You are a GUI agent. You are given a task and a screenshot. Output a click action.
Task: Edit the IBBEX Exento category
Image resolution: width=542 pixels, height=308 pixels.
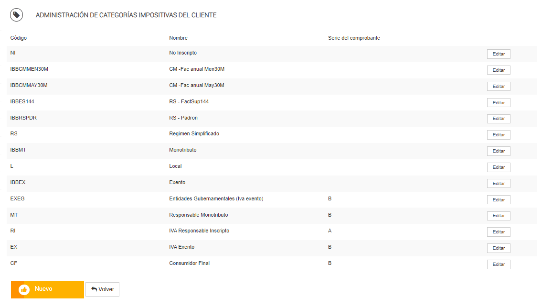tap(499, 184)
